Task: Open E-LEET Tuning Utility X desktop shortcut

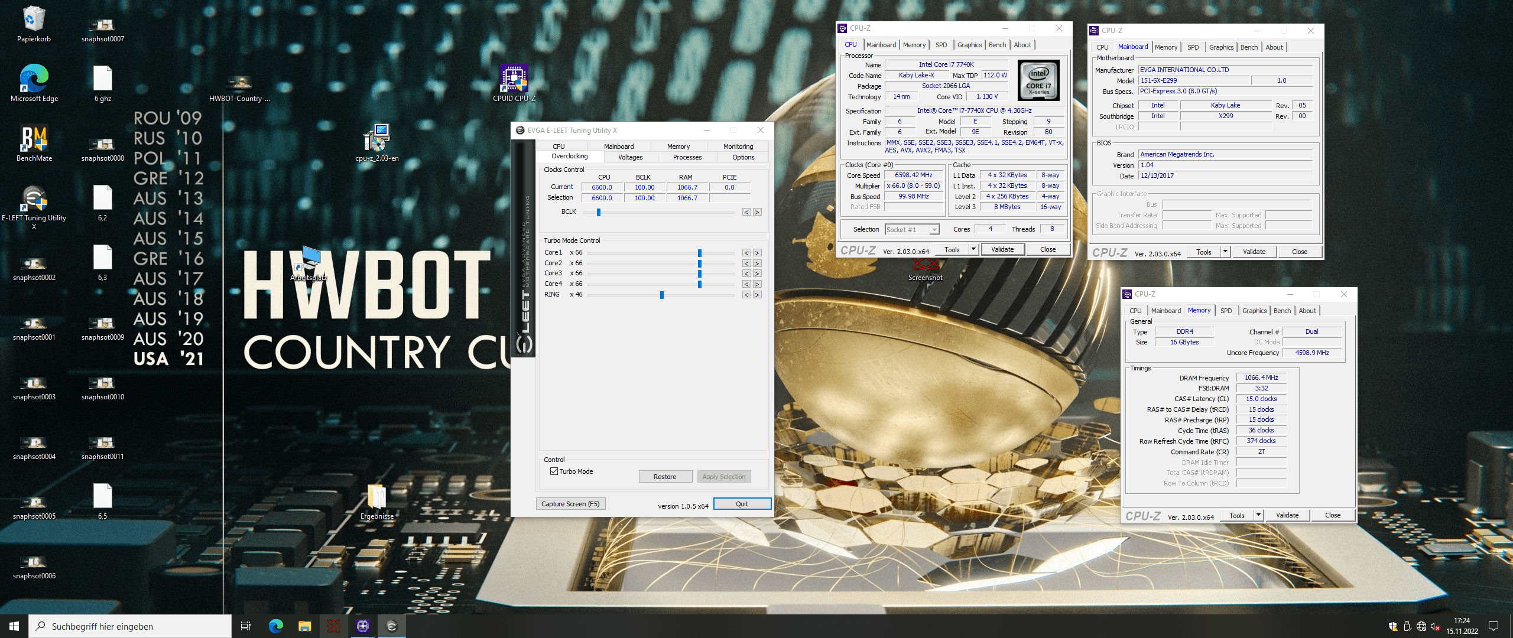Action: [34, 206]
